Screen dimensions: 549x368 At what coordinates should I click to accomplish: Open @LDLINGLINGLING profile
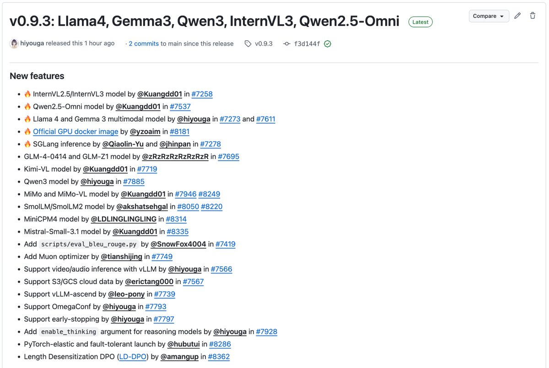tap(124, 219)
